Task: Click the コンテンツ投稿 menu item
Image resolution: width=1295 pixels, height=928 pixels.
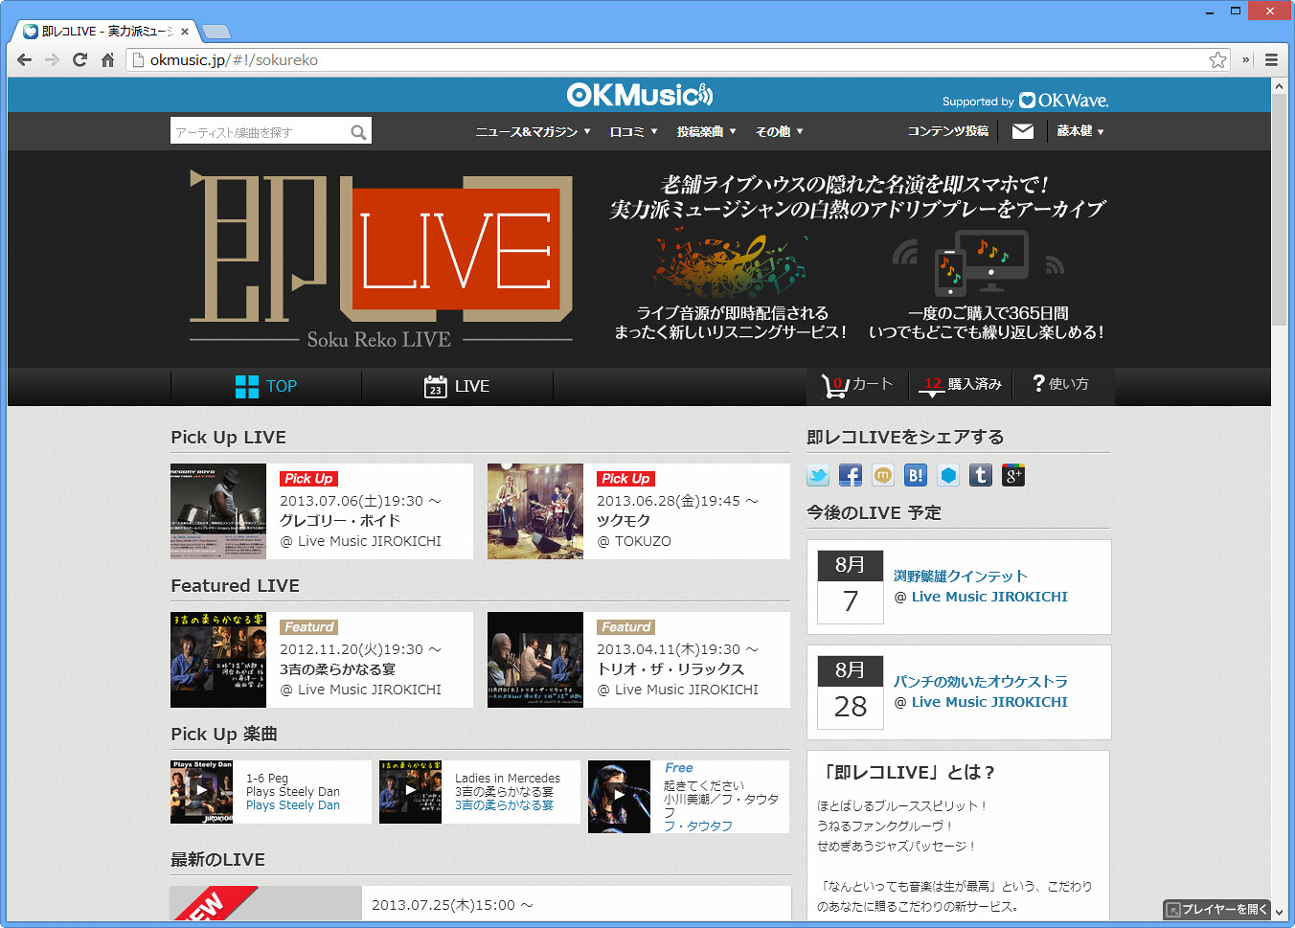Action: point(947,131)
